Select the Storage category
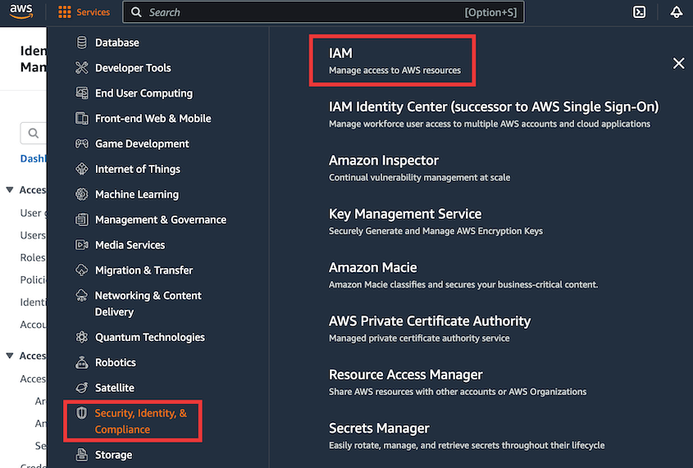This screenshot has width=693, height=468. click(x=113, y=455)
